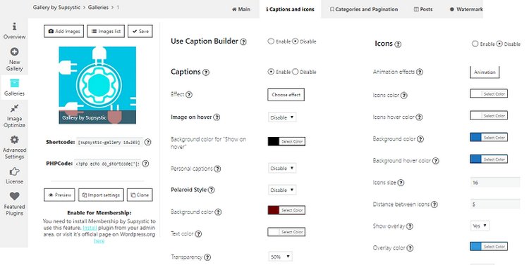Open Advanced Settings gear icon
The image size is (529, 265).
pyautogui.click(x=14, y=140)
